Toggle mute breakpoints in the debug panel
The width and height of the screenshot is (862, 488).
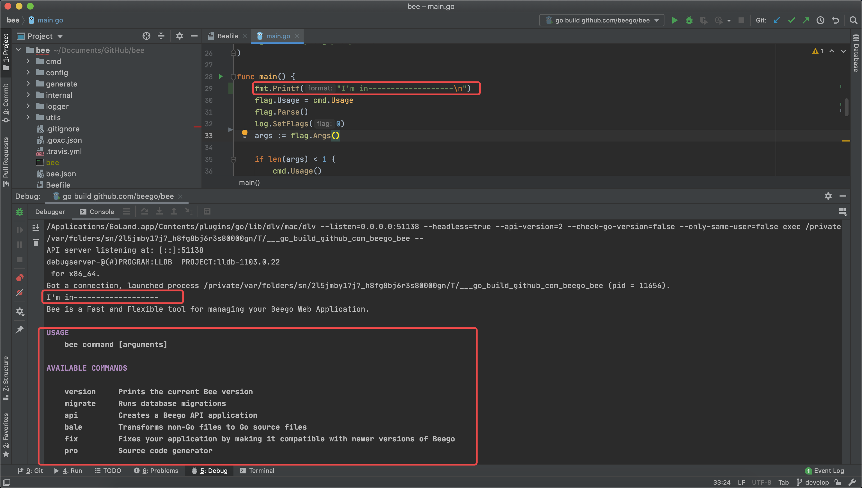pyautogui.click(x=19, y=293)
